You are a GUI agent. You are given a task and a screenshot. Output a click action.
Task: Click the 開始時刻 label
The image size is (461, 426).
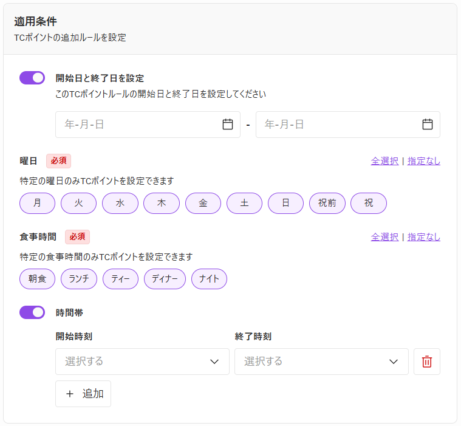click(74, 336)
